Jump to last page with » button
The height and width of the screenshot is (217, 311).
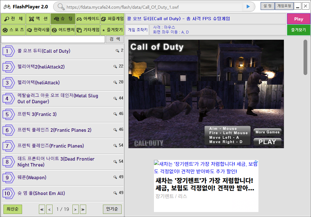tap(83, 209)
